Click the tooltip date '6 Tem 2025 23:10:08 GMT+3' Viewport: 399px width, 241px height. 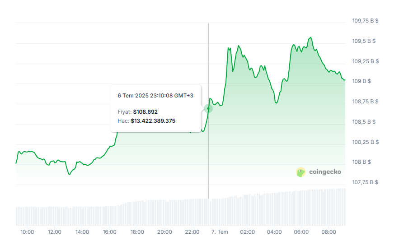(x=155, y=96)
